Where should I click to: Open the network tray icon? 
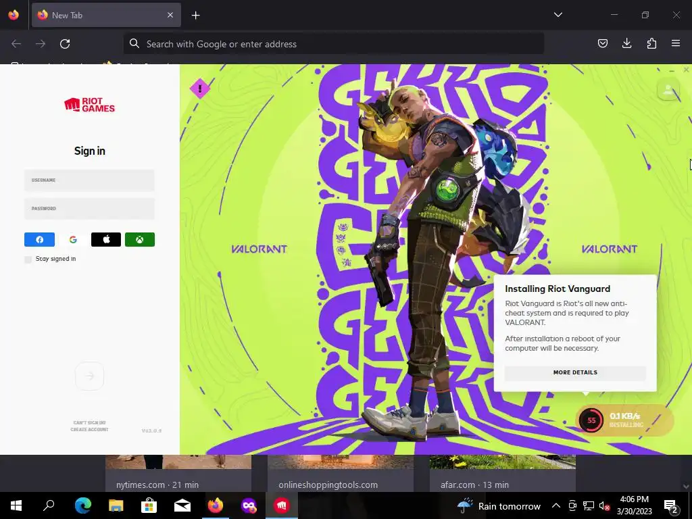[x=589, y=506]
